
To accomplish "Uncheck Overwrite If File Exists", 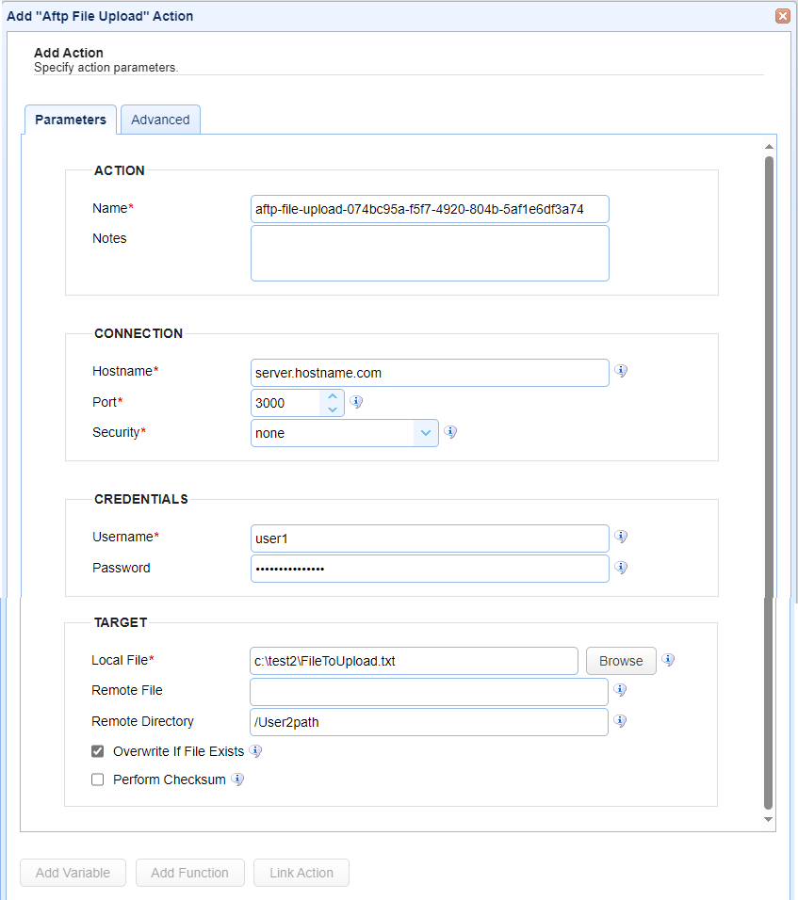I will pyautogui.click(x=97, y=751).
